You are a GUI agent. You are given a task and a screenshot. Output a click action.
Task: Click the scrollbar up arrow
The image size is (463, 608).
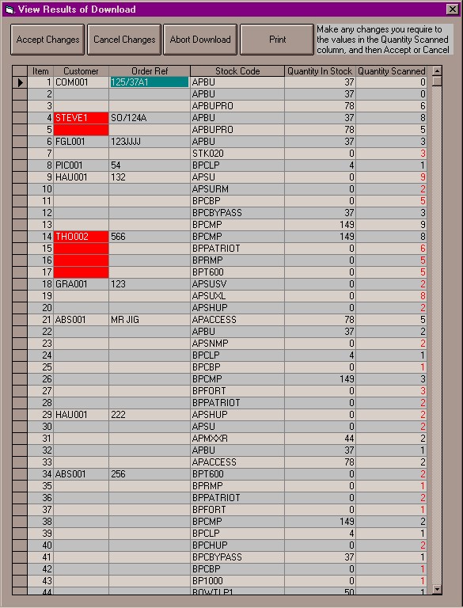coord(437,71)
